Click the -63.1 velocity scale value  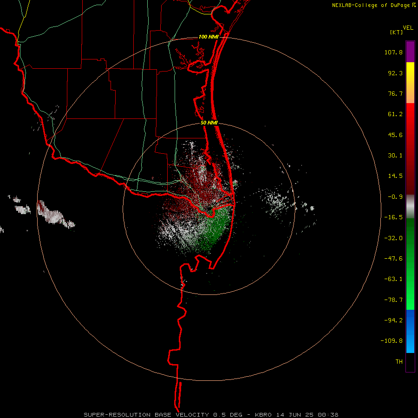[393, 279]
